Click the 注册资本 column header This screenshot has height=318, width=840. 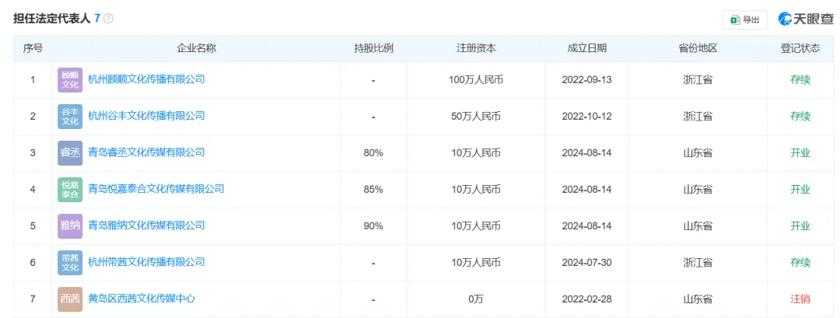point(476,48)
